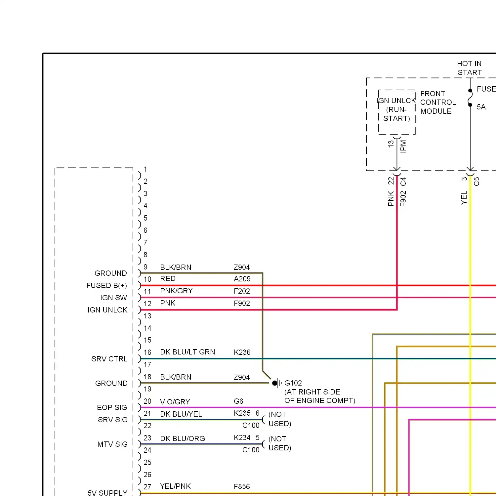Select the RED wire label at pin 10
Viewport: 496px width, 496px height.
pos(168,279)
